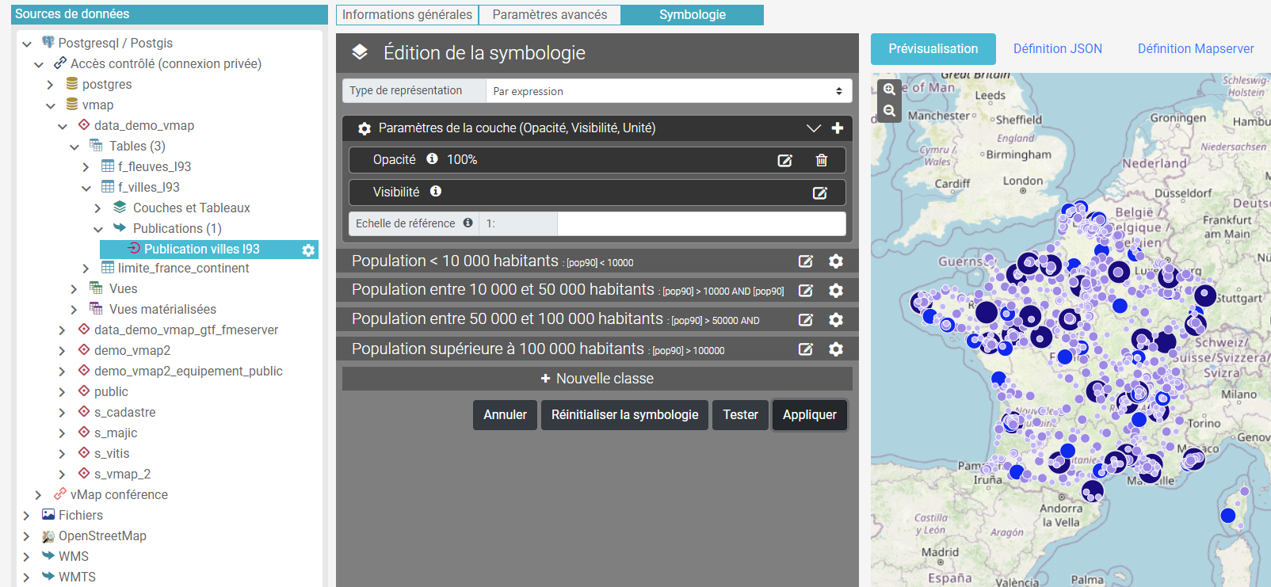This screenshot has height=587, width=1271.
Task: Edit the Visibilité parameter
Action: (x=820, y=192)
